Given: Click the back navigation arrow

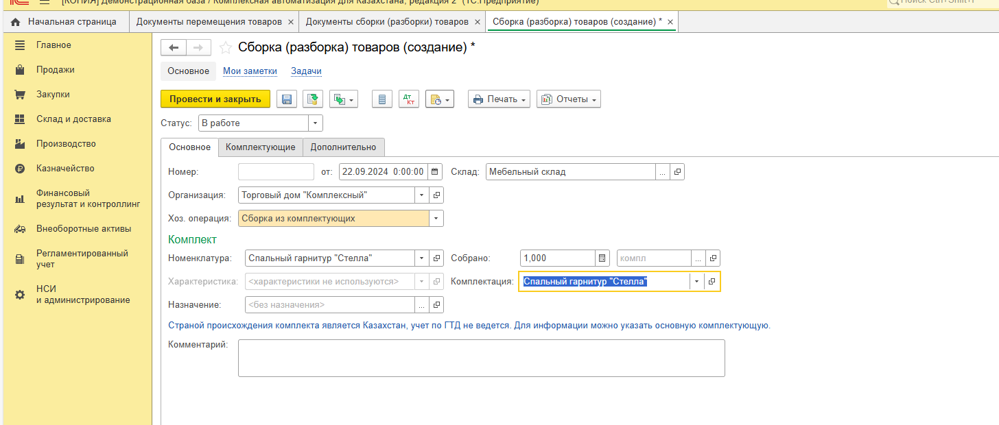Looking at the screenshot, I should tap(174, 47).
